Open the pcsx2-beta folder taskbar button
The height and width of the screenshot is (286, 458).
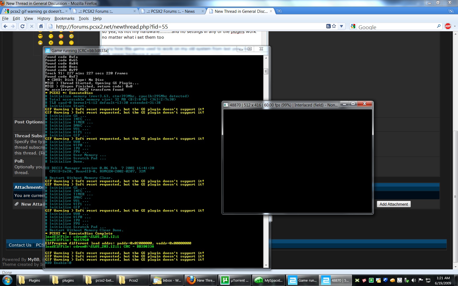(100, 280)
